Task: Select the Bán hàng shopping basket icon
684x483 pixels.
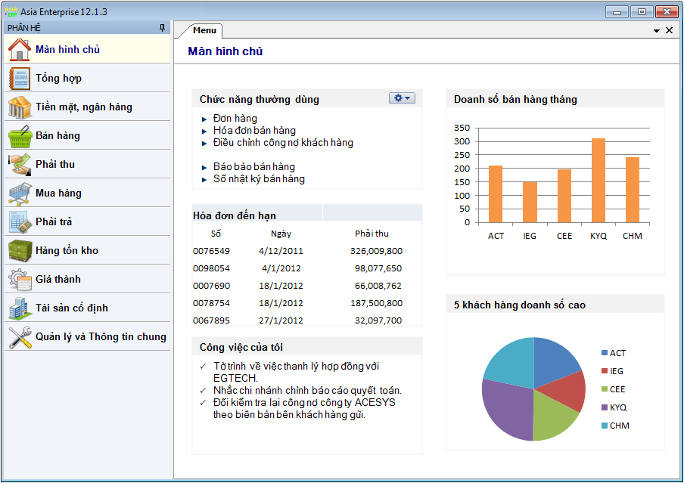Action: pyautogui.click(x=20, y=136)
